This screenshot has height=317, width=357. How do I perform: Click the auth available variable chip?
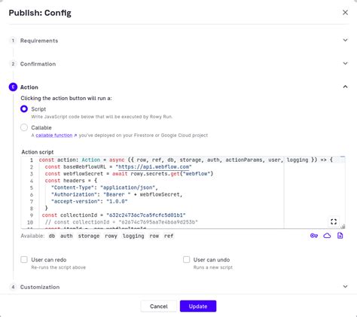66,236
